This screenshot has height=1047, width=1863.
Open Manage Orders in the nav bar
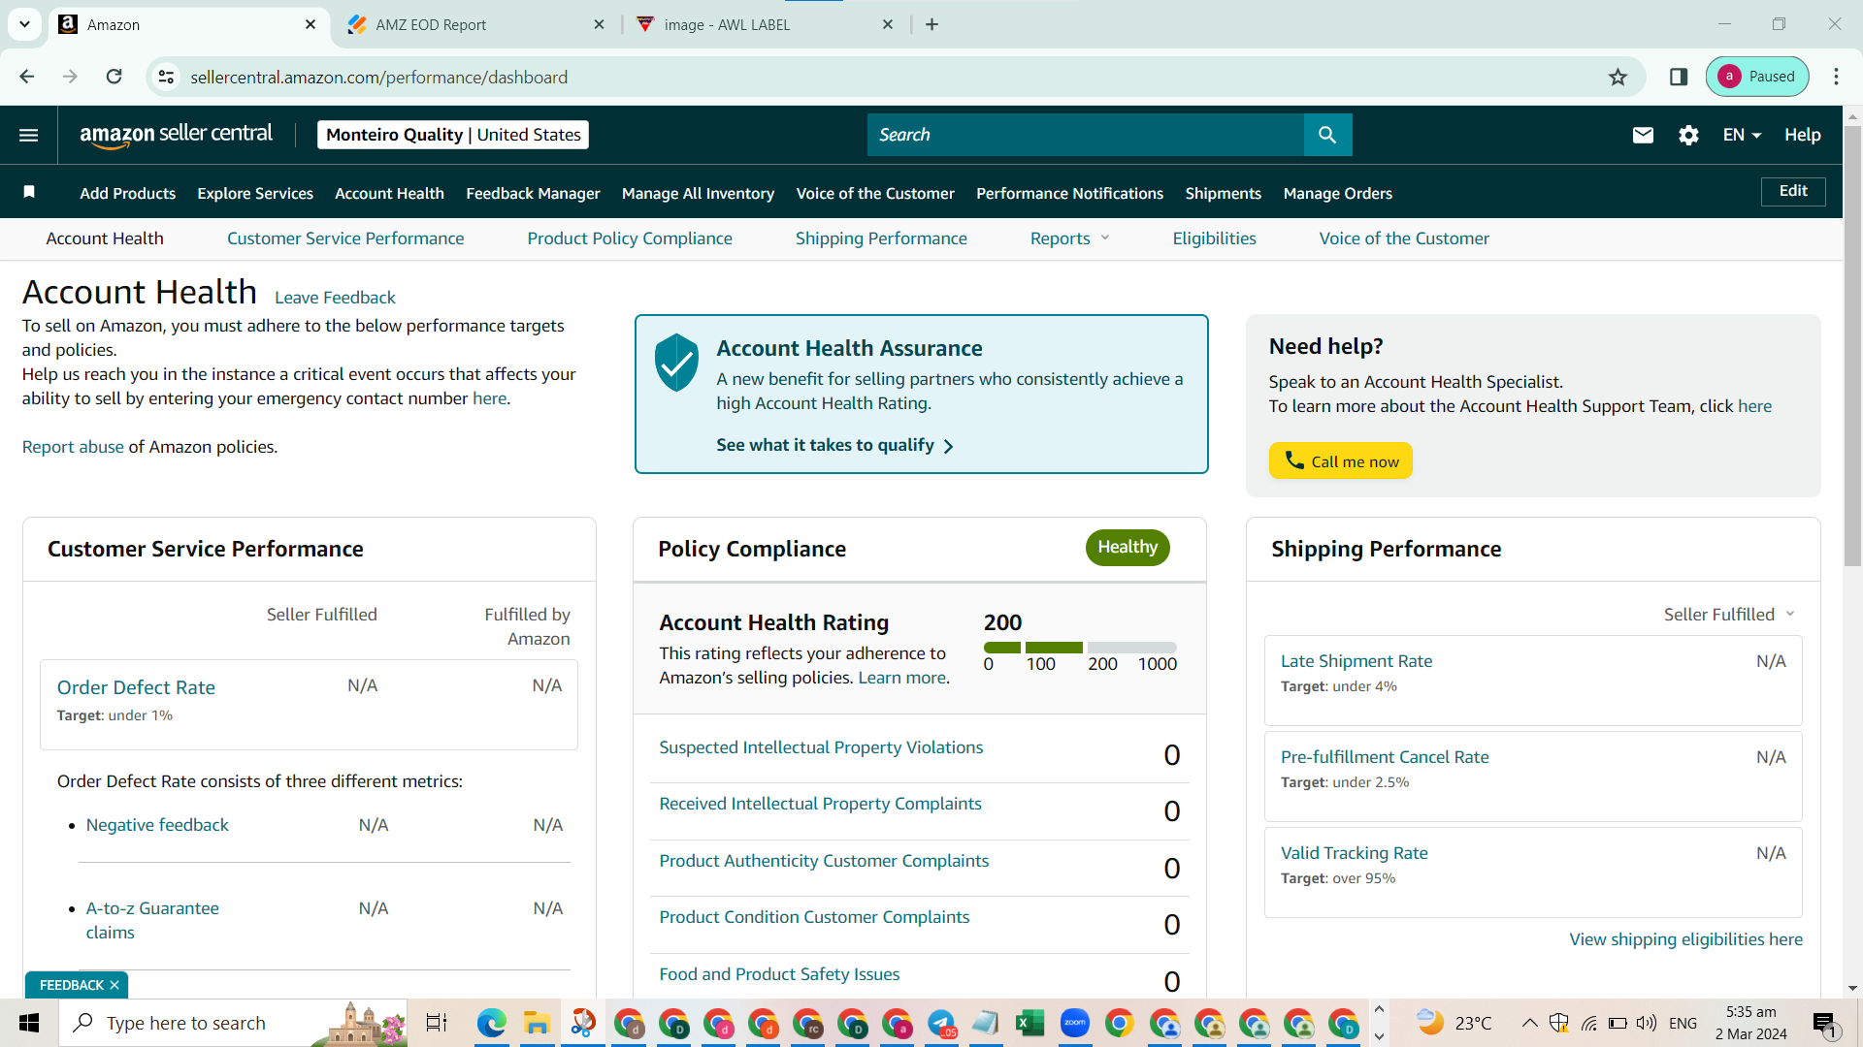(1337, 193)
